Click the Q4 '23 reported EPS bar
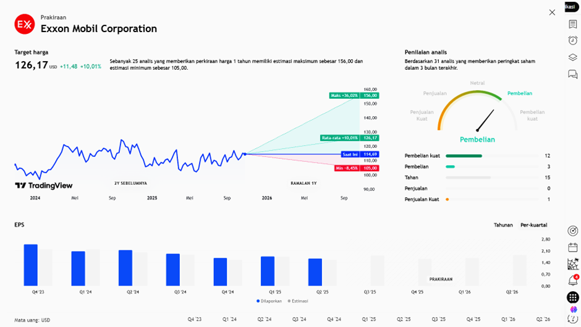Viewport: 581px width, 327px height. click(x=30, y=265)
